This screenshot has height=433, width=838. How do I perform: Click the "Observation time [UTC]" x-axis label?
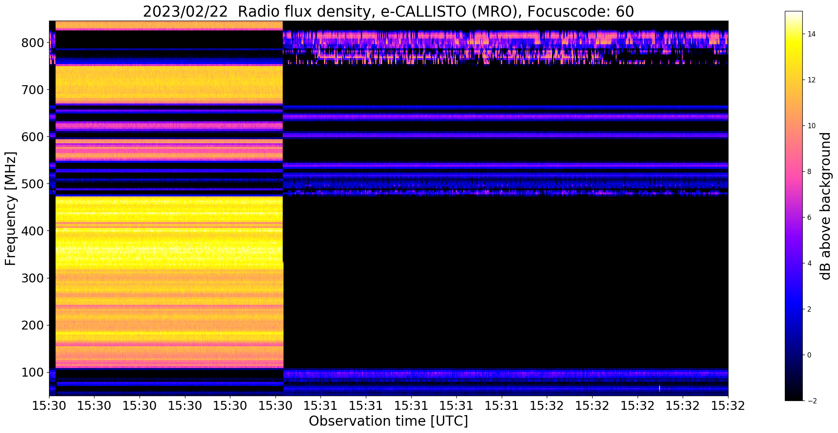click(388, 421)
